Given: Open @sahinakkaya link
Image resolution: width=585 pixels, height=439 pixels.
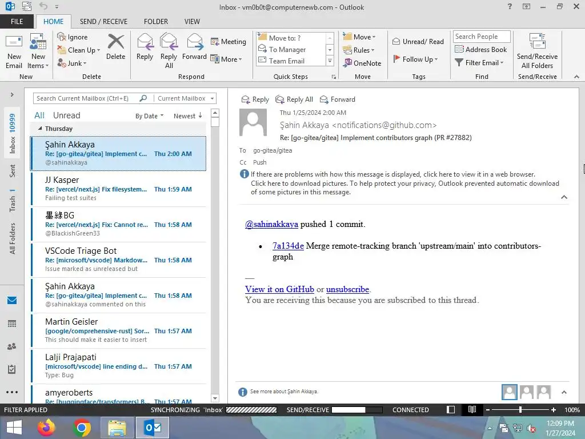Looking at the screenshot, I should tap(271, 224).
